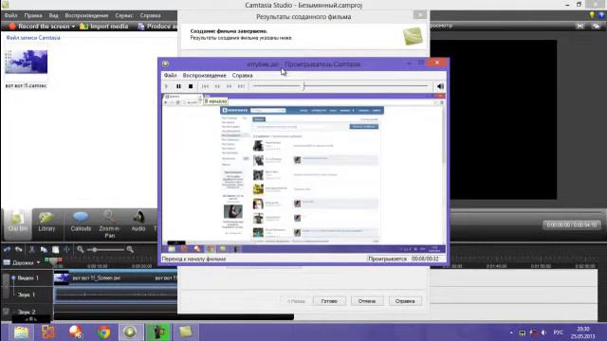Image resolution: width=607 pixels, height=341 pixels.
Task: Switch to the Library tab
Action: [46, 222]
